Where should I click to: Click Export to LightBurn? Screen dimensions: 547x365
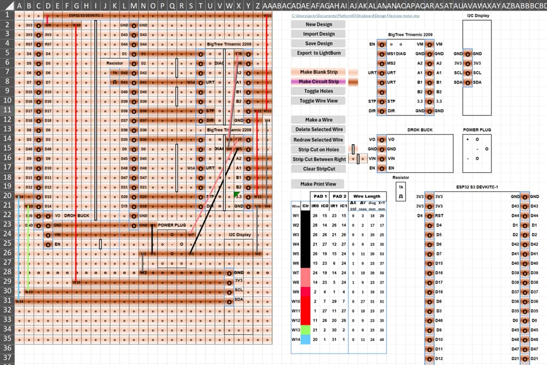pyautogui.click(x=319, y=53)
